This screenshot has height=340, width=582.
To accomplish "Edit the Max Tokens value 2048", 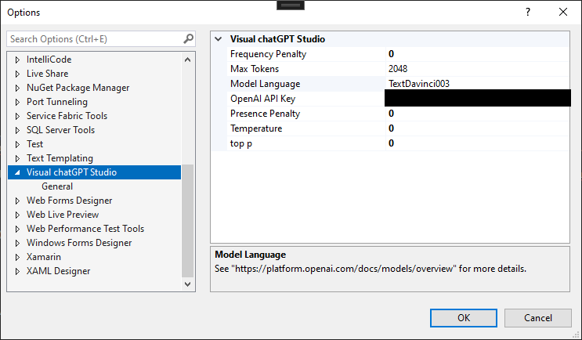I will pyautogui.click(x=477, y=69).
